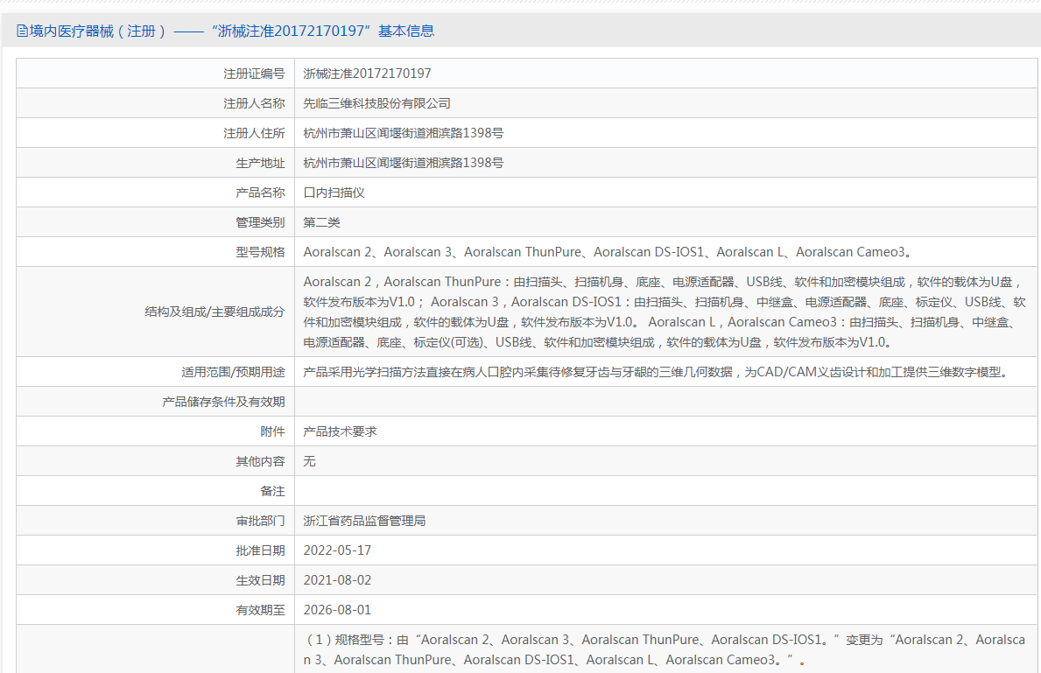Select the structure composition paragraph text
The height and width of the screenshot is (673, 1041).
pos(665,312)
